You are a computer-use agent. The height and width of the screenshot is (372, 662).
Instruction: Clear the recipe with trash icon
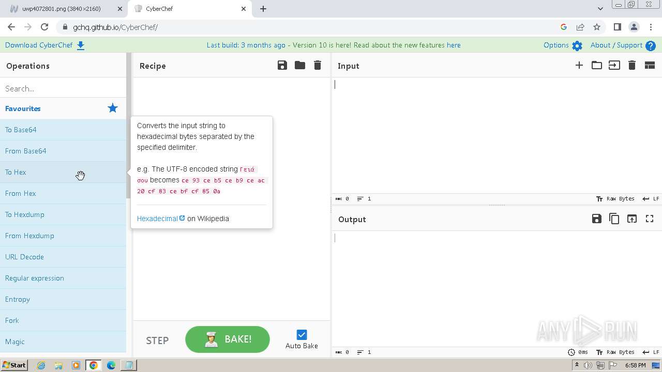tap(318, 65)
